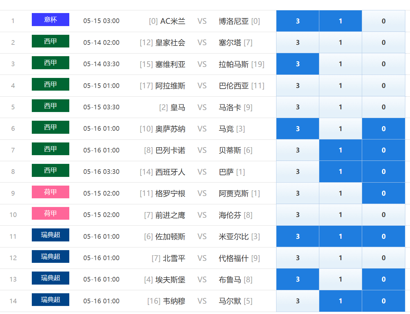The image size is (410, 314).
Task: Select 0 for 北雪平 vs 代格福什
Action: [x=384, y=258]
